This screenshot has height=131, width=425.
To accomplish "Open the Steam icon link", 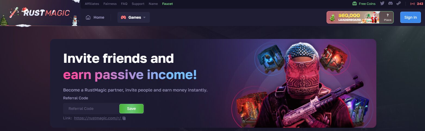I will [x=399, y=4].
